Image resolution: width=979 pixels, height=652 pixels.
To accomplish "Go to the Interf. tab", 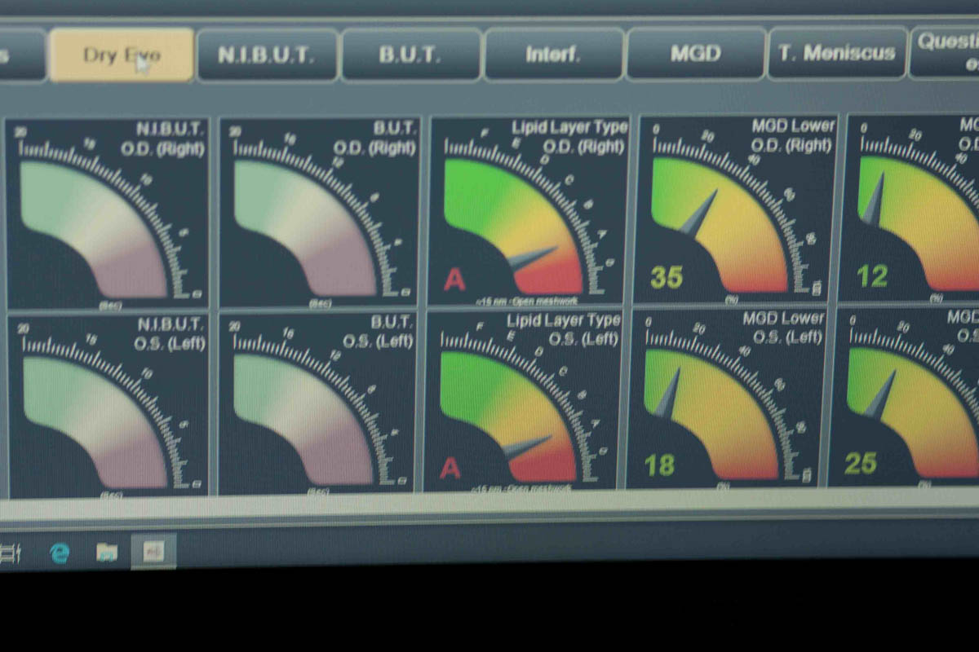I will point(554,55).
